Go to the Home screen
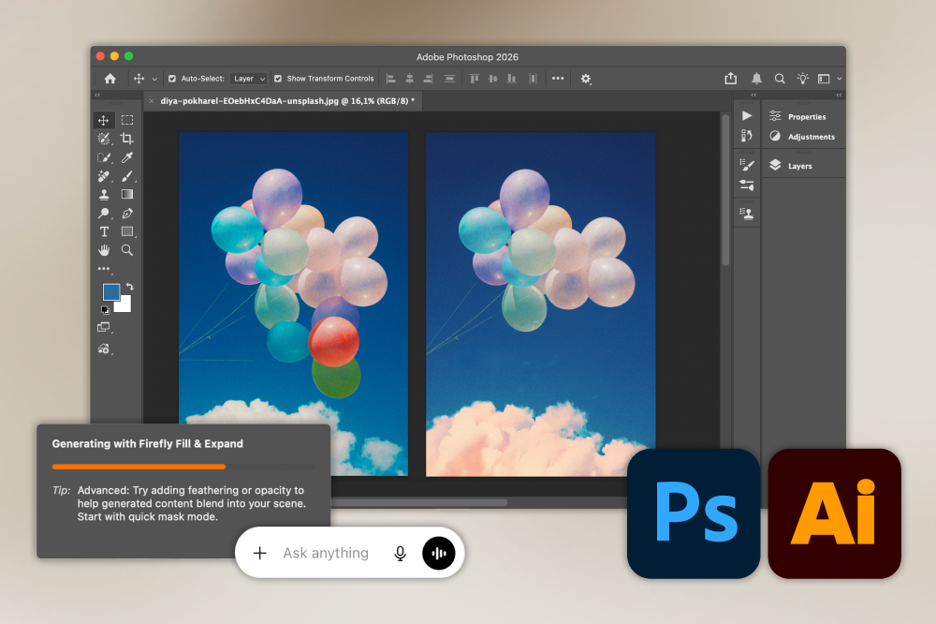The width and height of the screenshot is (936, 624). [110, 79]
